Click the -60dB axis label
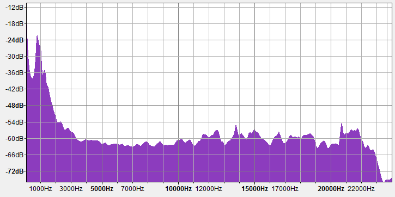Viewport: 395px width, 197px height. coord(14,139)
